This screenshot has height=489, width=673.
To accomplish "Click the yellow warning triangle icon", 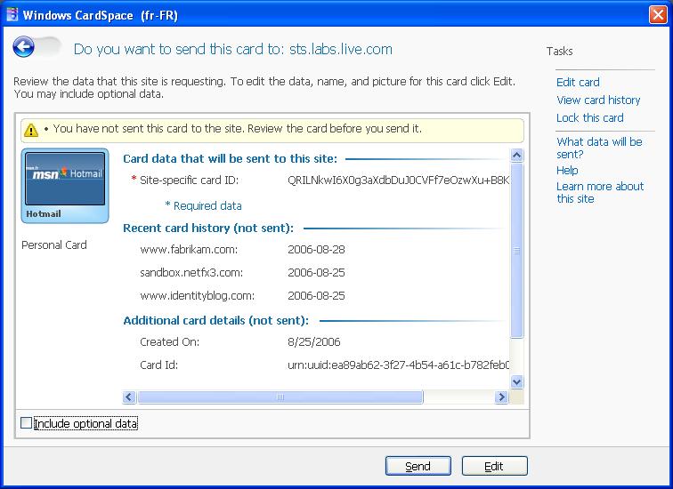I will (31, 130).
